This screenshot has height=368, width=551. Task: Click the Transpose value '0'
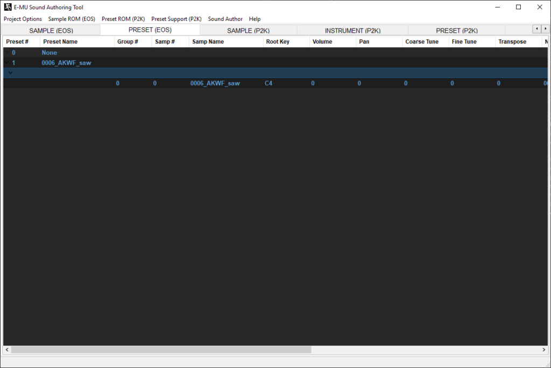[x=499, y=83]
